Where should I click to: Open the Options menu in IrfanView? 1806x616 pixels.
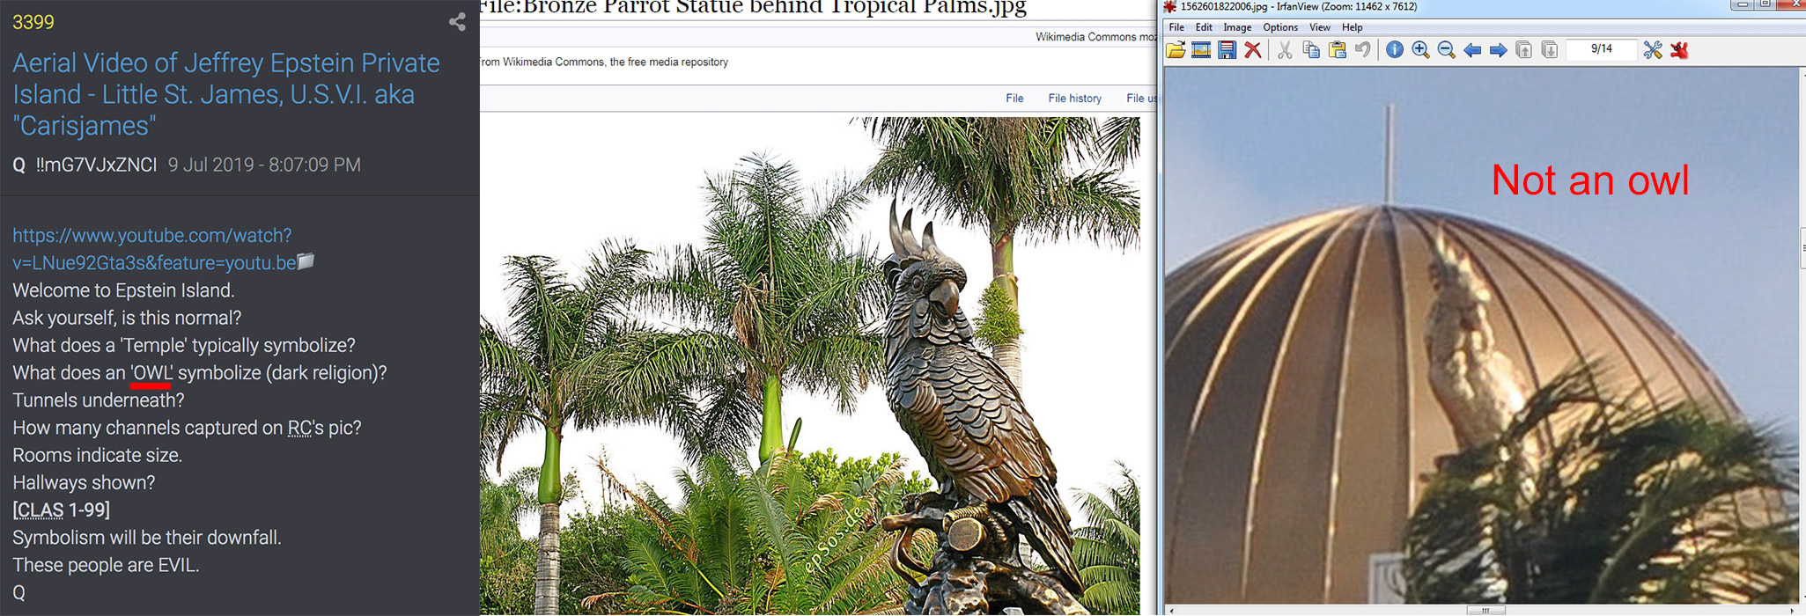tap(1280, 27)
